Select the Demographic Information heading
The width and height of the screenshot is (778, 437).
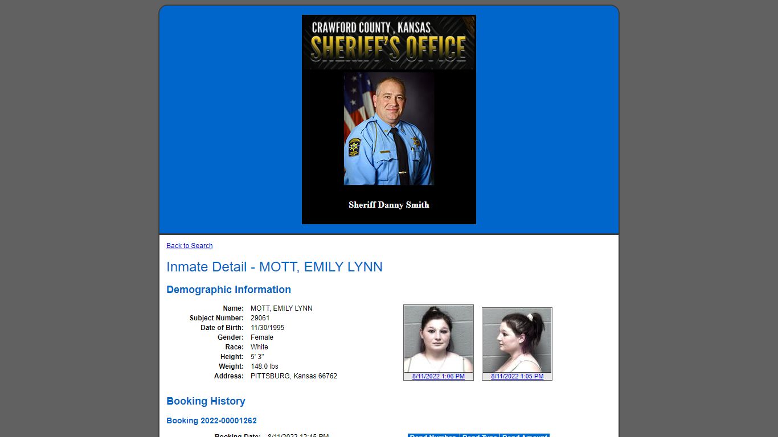point(228,290)
